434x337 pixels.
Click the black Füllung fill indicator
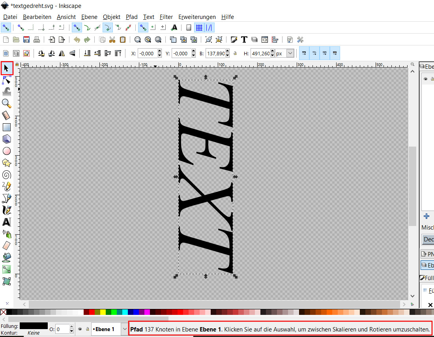coord(34,326)
